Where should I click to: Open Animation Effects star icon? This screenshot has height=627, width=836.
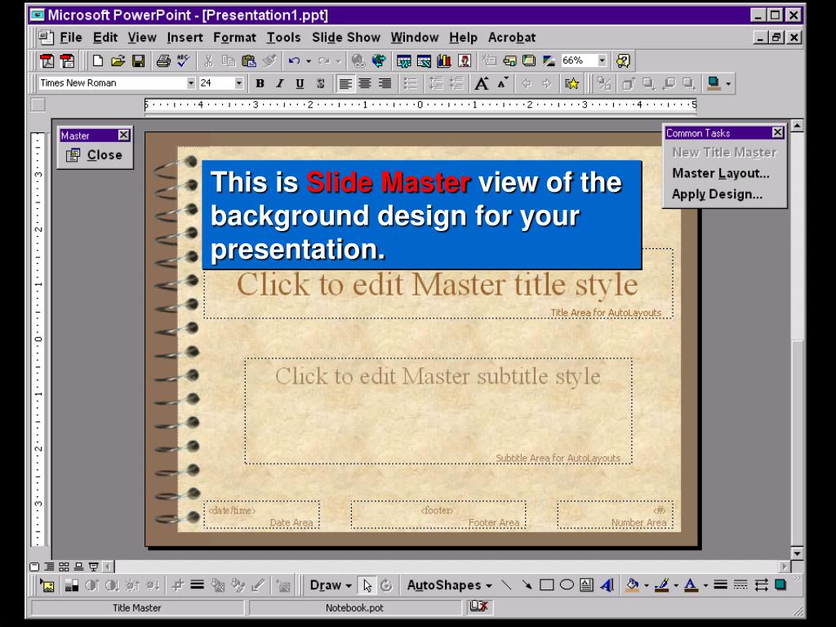[571, 83]
